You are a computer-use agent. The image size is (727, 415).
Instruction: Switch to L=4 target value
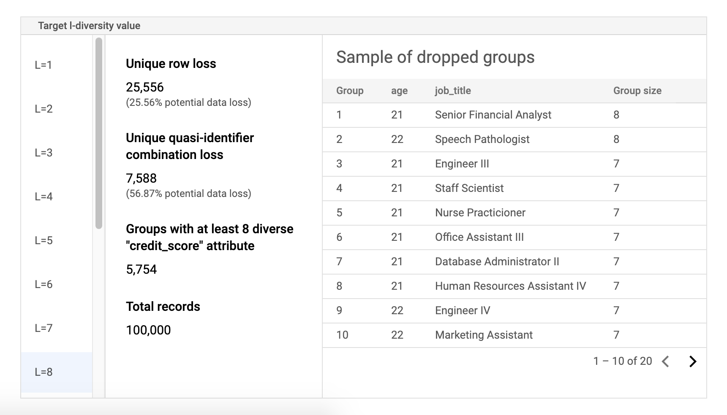pos(44,197)
